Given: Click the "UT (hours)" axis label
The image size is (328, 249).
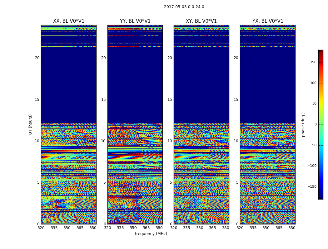Looking at the screenshot, I should (x=30, y=125).
